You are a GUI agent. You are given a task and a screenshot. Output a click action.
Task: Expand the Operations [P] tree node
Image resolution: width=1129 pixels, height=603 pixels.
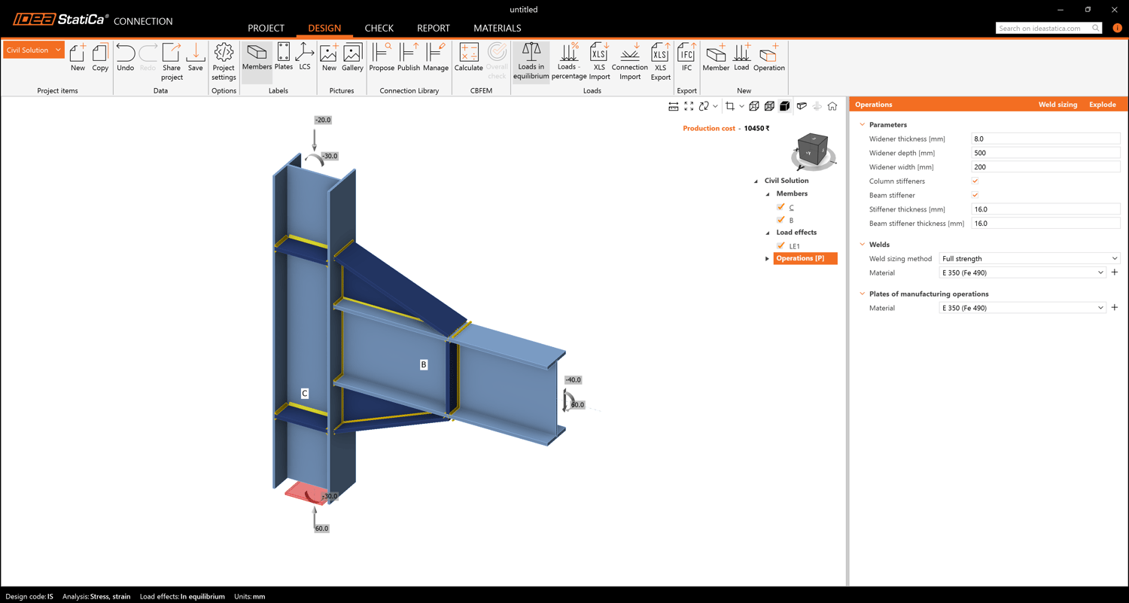[x=767, y=258]
